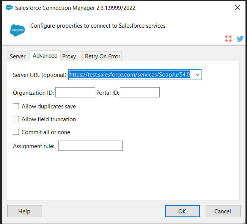Dismiss dialog with Cancel button
Image resolution: width=247 pixels, height=224 pixels.
pos(223,211)
